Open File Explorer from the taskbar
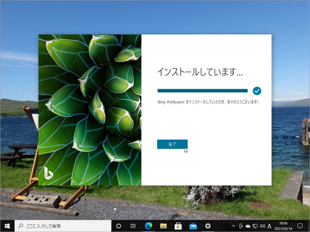The image size is (310, 232). [162, 225]
